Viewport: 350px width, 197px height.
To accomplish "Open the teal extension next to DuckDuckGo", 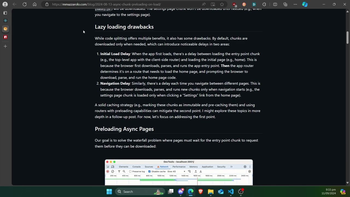I will (x=254, y=4).
